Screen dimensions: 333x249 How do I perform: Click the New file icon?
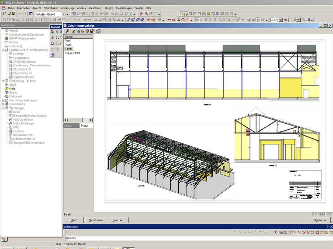pyautogui.click(x=5, y=14)
